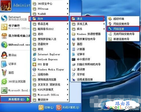Open 命令提示符 command prompt icon
Image resolution: width=141 pixels, height=112 pixels.
73,59
